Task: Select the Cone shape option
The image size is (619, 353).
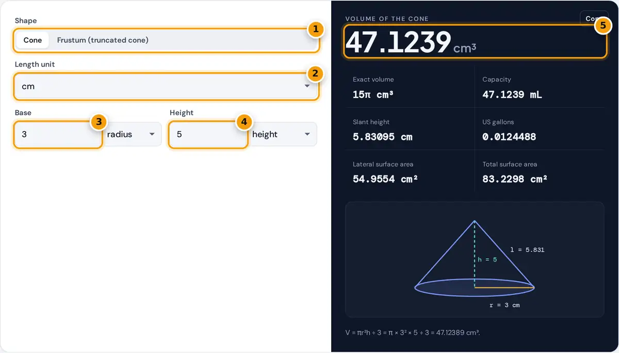Action: point(32,40)
